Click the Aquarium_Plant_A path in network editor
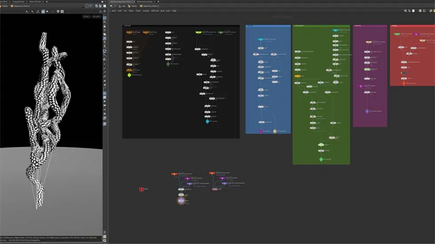 151,6
